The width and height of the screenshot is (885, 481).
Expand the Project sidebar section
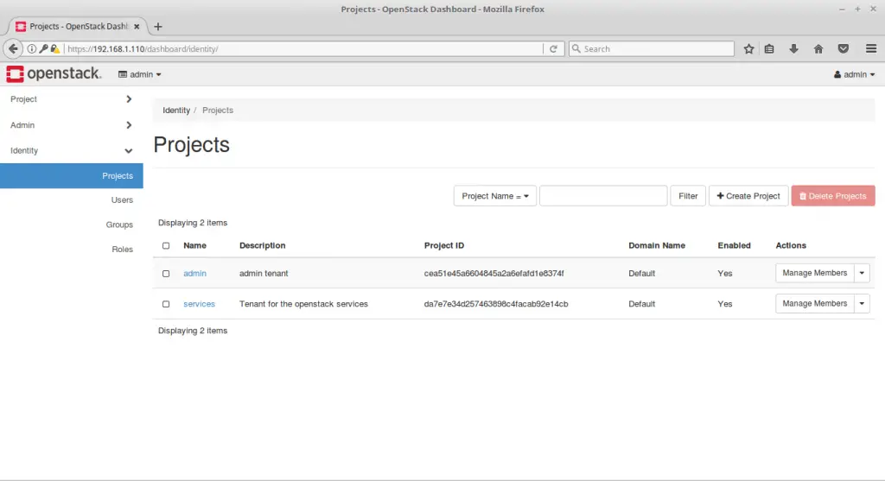click(x=72, y=99)
